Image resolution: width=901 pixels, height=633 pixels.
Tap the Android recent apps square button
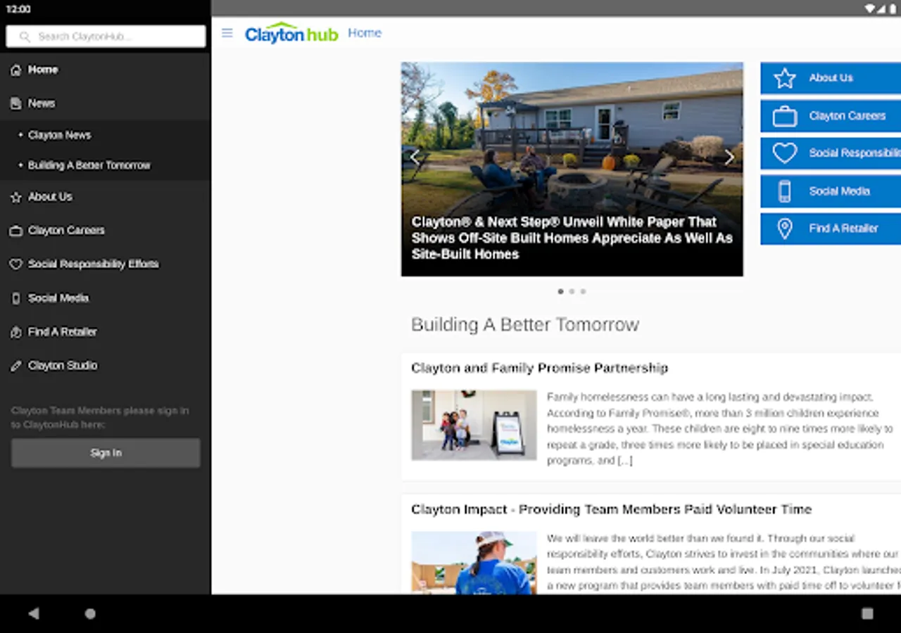pos(867,613)
